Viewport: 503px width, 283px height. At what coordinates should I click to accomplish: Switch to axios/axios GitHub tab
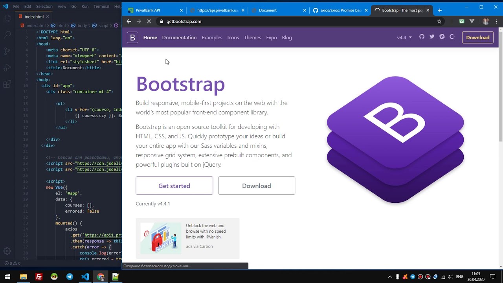click(x=340, y=10)
